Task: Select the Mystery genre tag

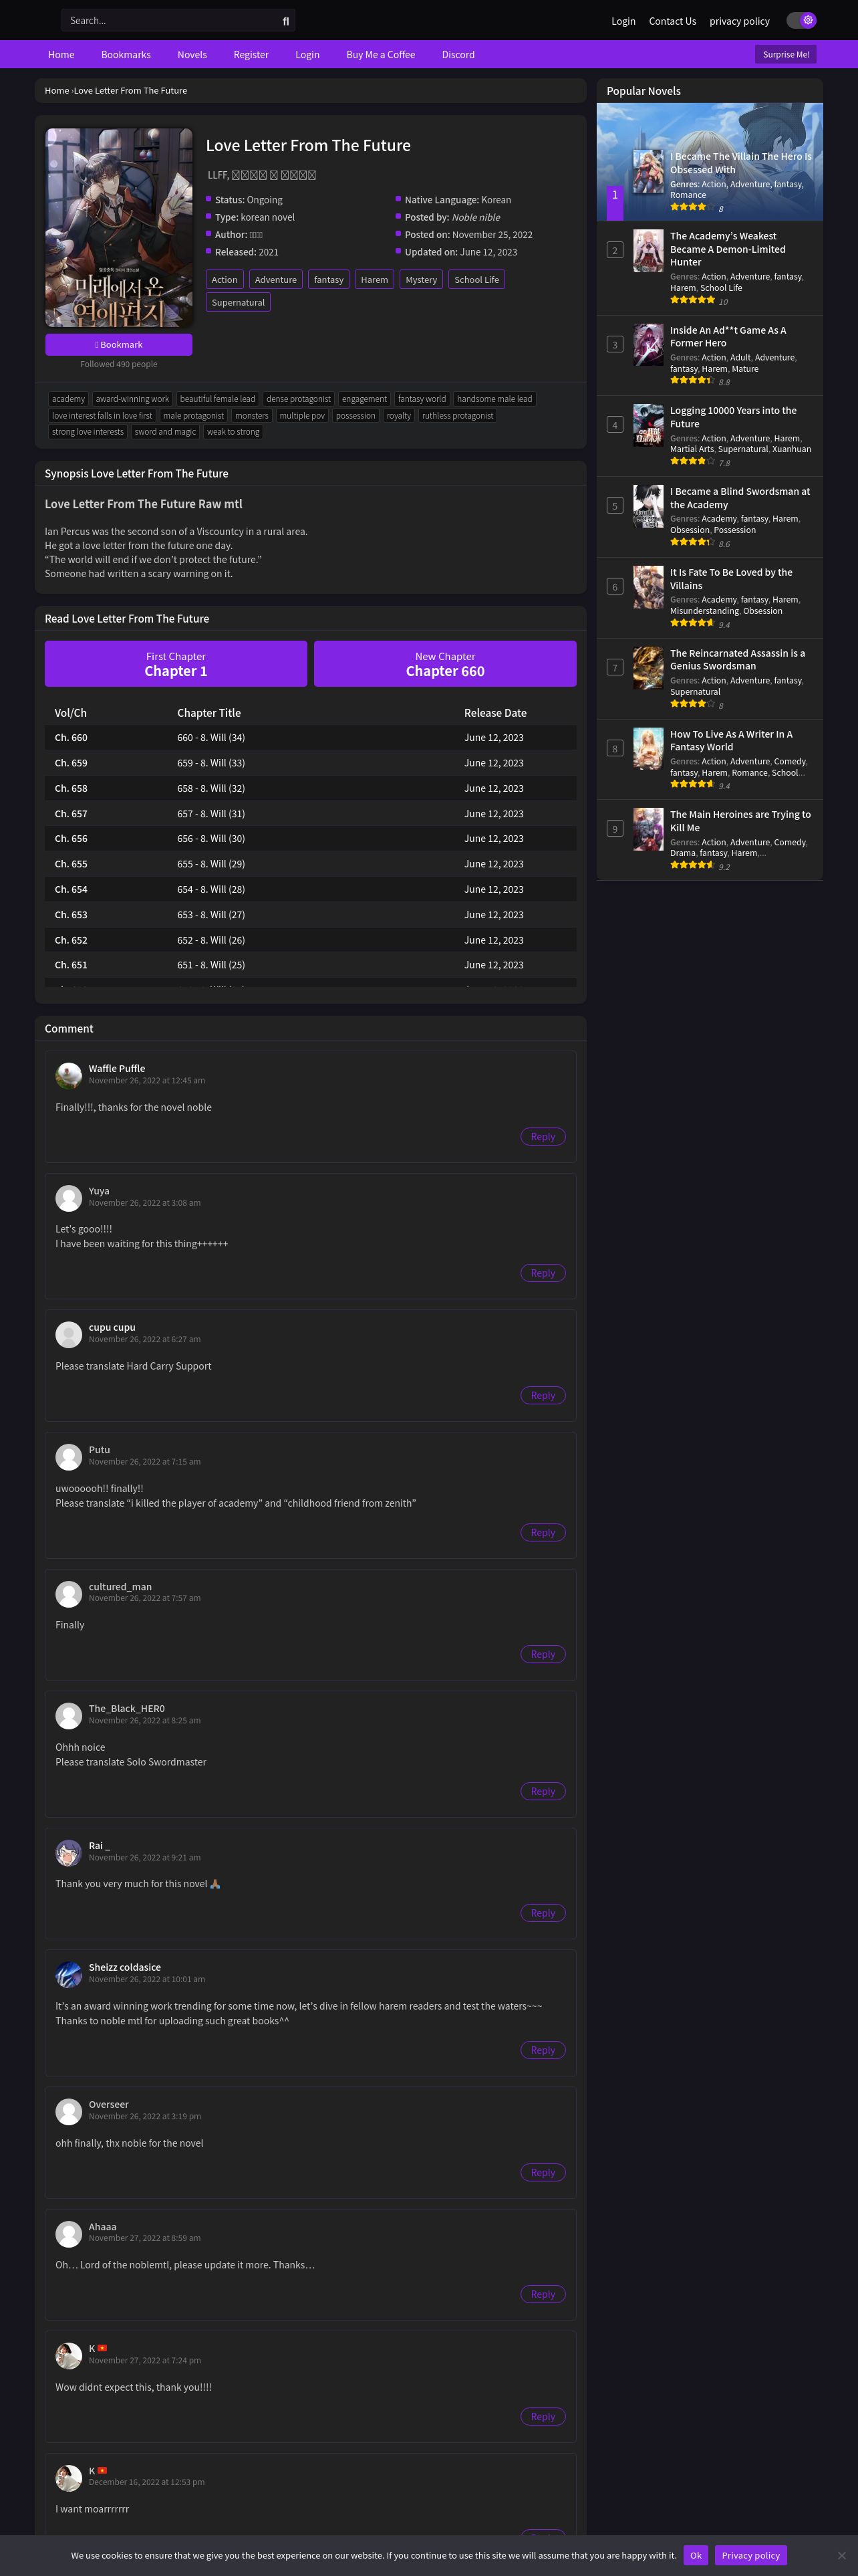Action: 420,280
